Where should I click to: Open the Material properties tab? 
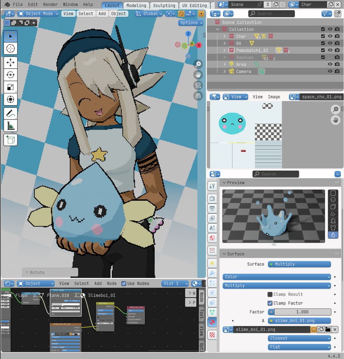tap(212, 322)
